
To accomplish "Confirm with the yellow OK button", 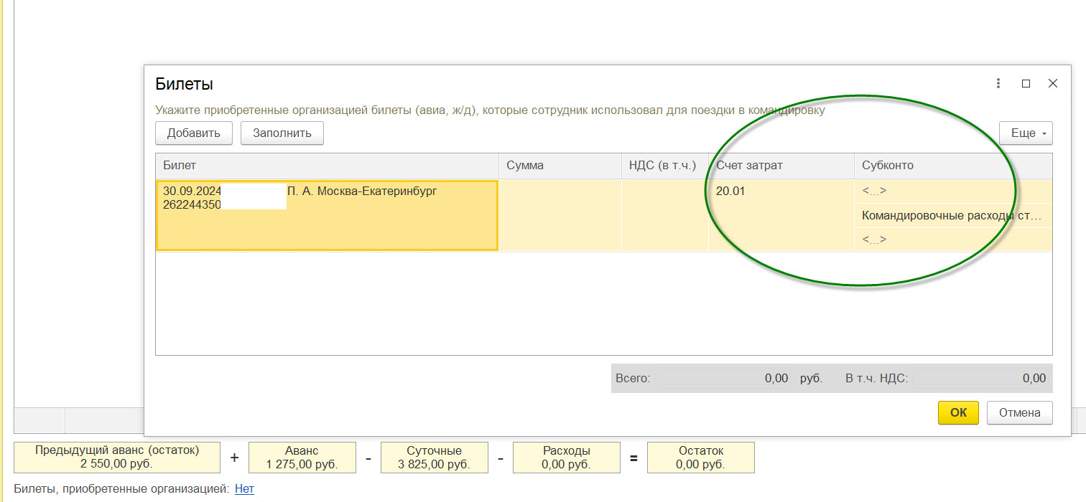I will coord(958,412).
